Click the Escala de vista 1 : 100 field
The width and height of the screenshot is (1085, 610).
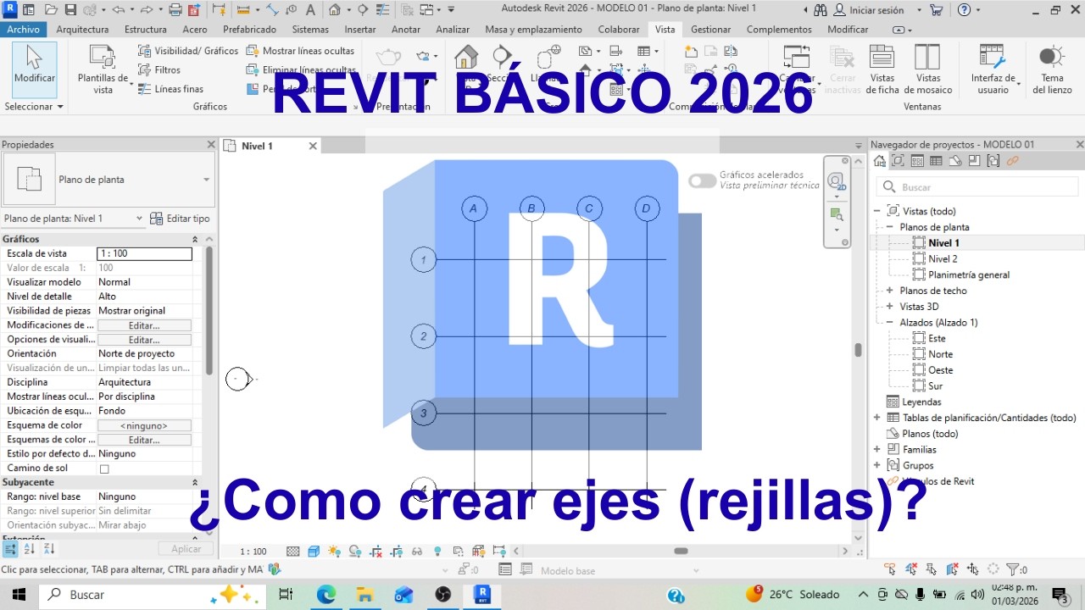[x=144, y=253]
